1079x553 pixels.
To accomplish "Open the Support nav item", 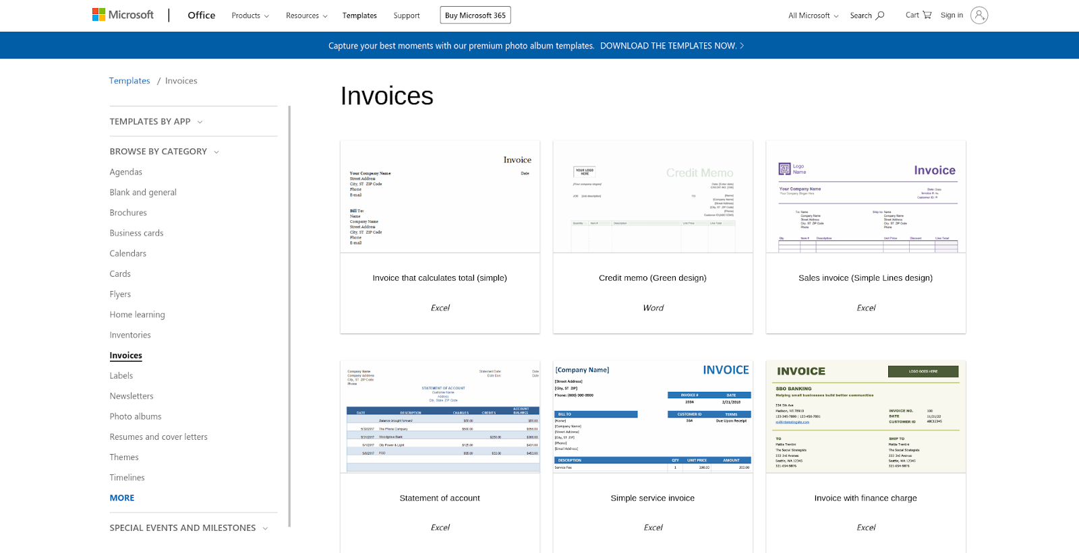I will 407,15.
